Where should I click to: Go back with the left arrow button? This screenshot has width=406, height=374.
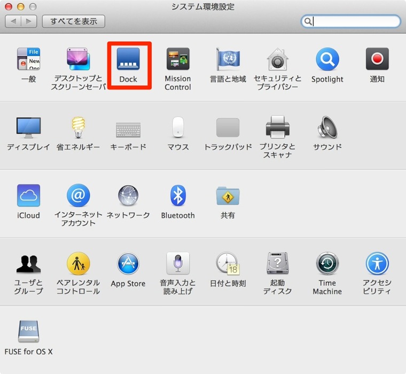click(x=13, y=21)
